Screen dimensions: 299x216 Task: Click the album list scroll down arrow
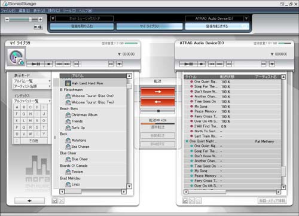tap(129, 186)
